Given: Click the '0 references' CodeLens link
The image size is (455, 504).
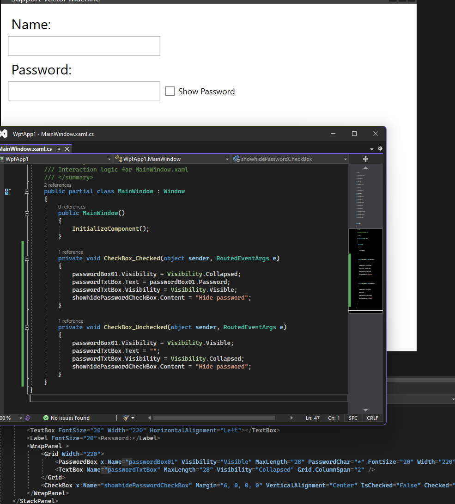Looking at the screenshot, I should point(72,207).
